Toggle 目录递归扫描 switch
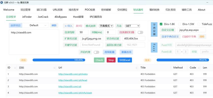This screenshot has width=213, height=98. pyautogui.click(x=140, y=32)
